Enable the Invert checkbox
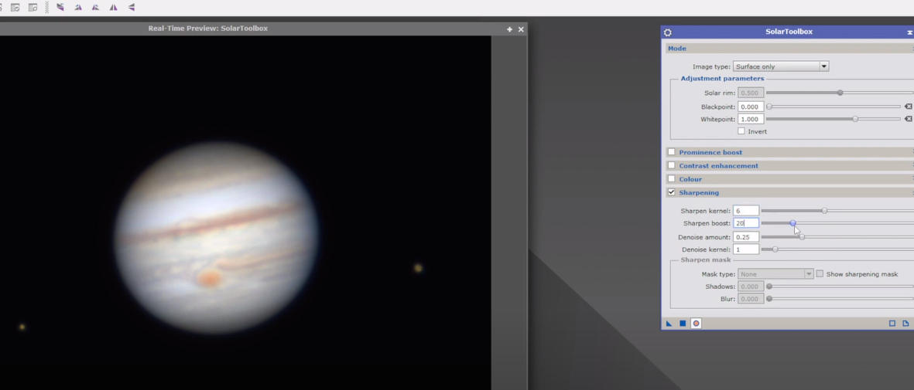 pos(741,131)
